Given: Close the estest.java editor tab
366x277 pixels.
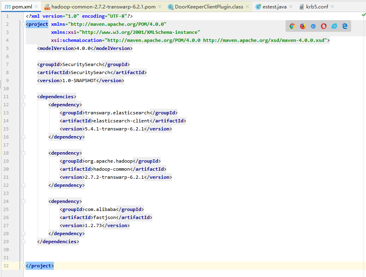Looking at the screenshot, I should point(291,7).
